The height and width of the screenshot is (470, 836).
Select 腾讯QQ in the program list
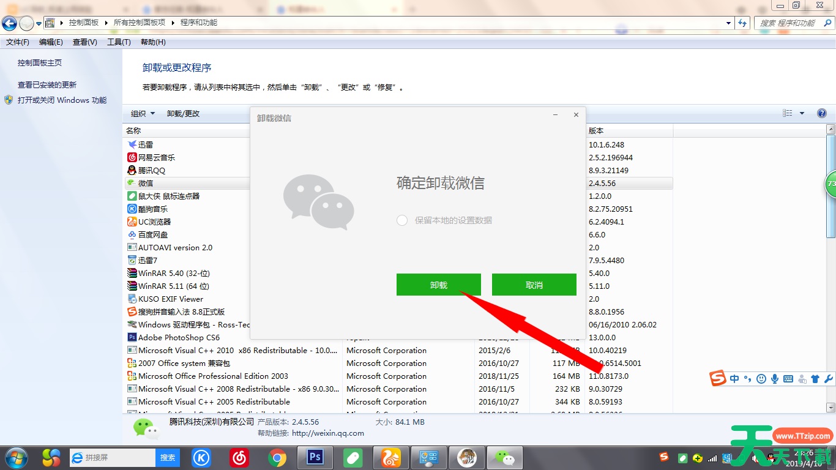(152, 171)
